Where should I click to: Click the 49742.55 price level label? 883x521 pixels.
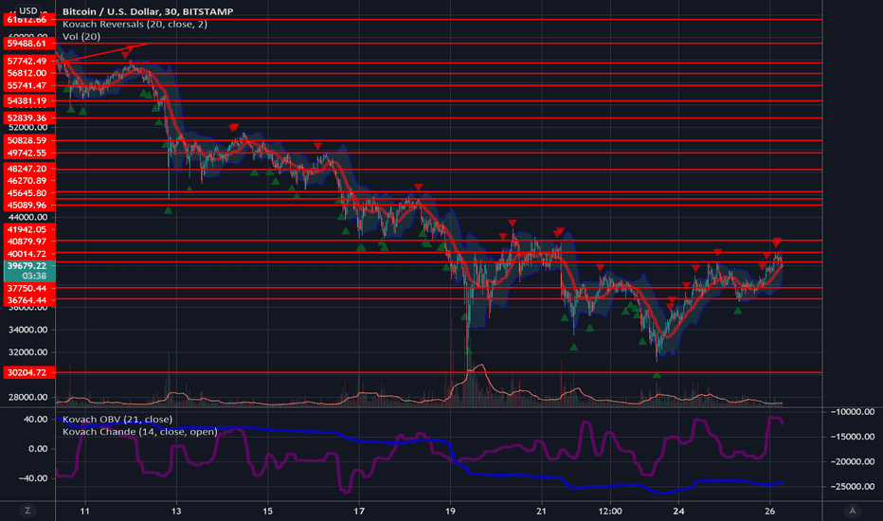pyautogui.click(x=29, y=153)
